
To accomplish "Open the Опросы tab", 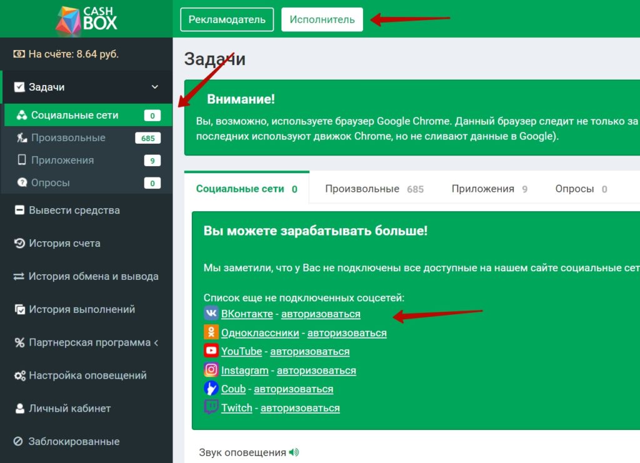I will coord(581,189).
